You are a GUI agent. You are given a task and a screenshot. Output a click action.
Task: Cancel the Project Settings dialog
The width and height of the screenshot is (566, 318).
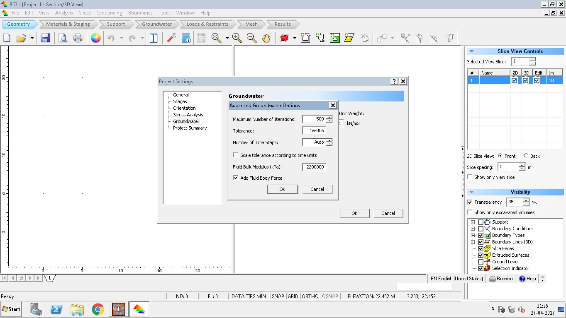388,213
